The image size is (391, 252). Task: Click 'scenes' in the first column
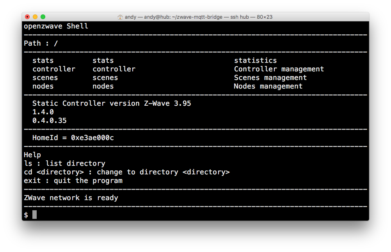coord(45,78)
